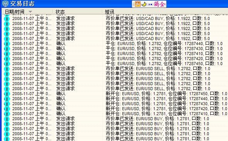Select message 平仓 EUR/USD 仓位编号 17287430
The image size is (228, 141).
click(164, 49)
